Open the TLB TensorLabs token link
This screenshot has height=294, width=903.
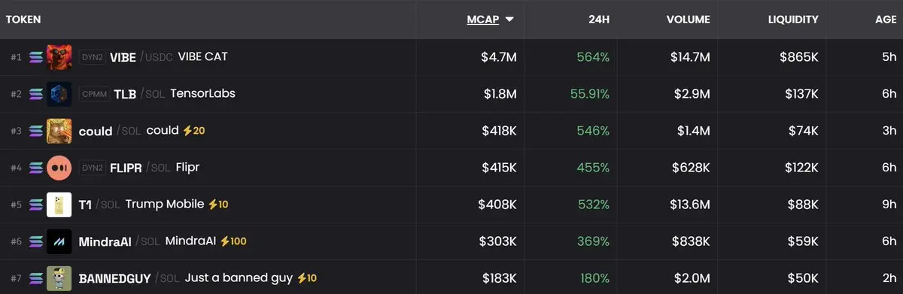125,94
